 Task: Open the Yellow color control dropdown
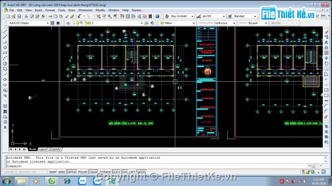tap(193, 23)
